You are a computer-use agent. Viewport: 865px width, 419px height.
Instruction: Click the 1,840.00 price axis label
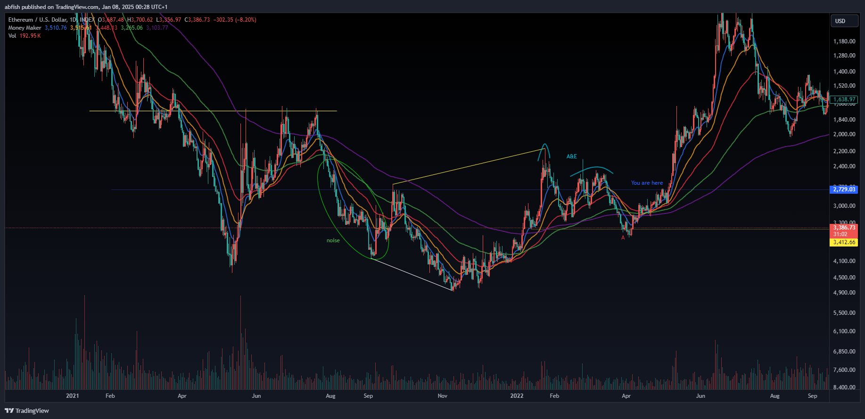[x=844, y=120]
